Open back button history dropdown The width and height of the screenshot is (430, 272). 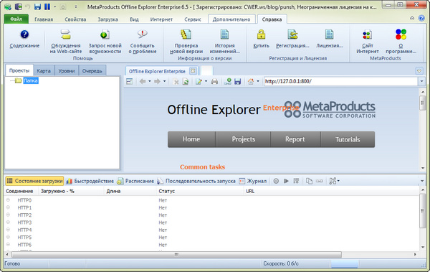[x=150, y=81]
